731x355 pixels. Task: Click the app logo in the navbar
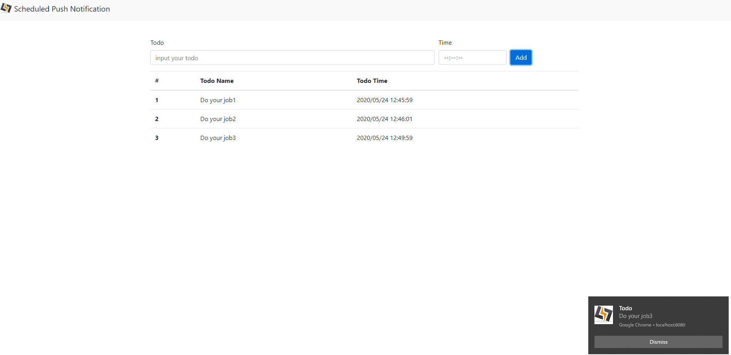[6, 8]
